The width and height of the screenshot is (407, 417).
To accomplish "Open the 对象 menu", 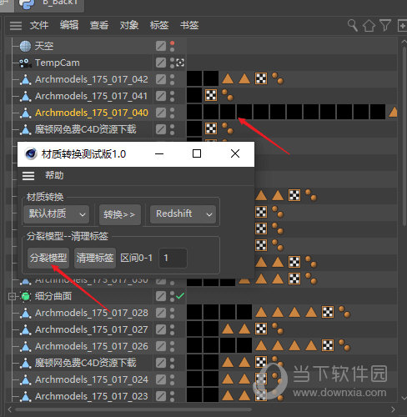I will (x=129, y=25).
